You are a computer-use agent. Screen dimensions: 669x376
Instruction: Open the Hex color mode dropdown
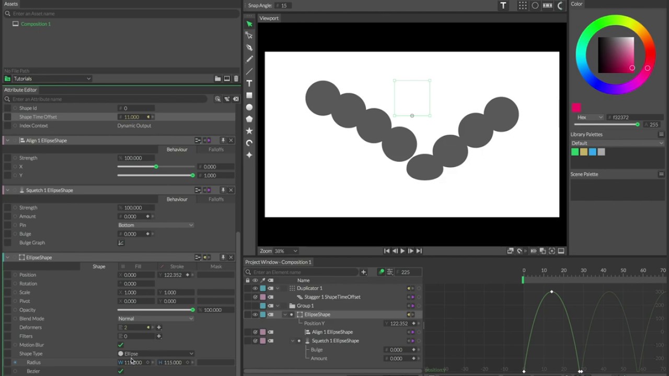coord(590,118)
